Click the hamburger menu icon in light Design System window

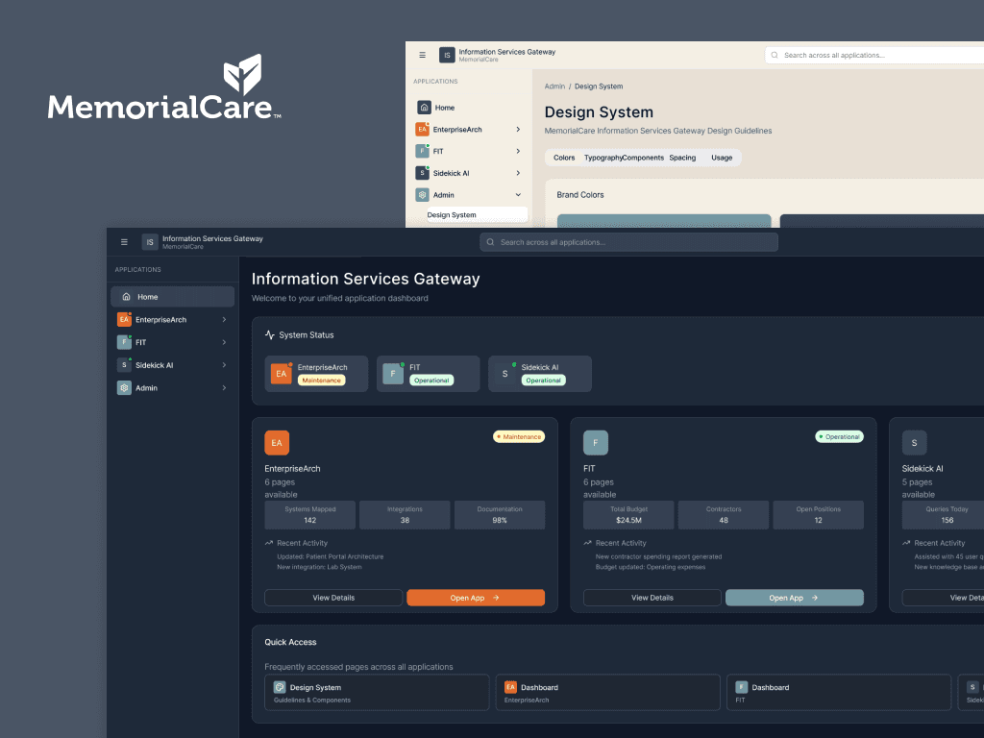[423, 55]
